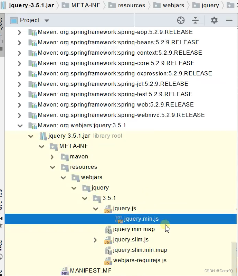The height and width of the screenshot is (276, 238).
Task: Click the jquery.js JS file icon
Action: tap(108, 209)
